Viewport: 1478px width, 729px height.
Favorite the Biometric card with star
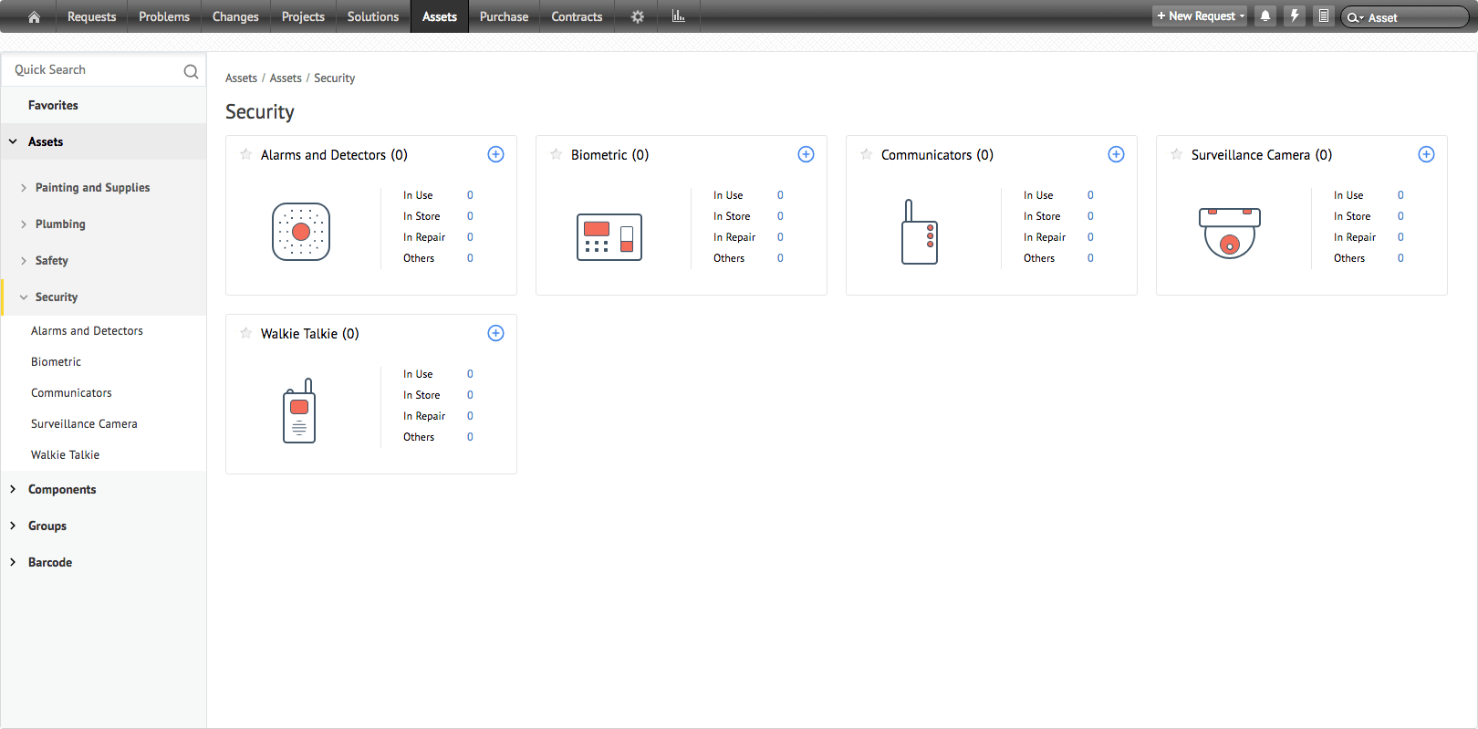(556, 154)
